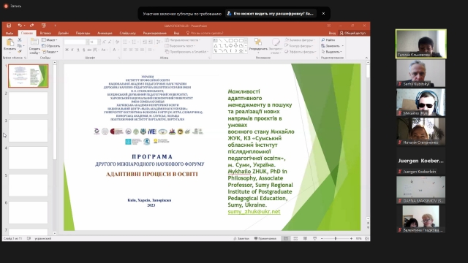Click the Decrease Indent icon
Image resolution: width=468 pixels, height=263 pixels.
[145, 42]
